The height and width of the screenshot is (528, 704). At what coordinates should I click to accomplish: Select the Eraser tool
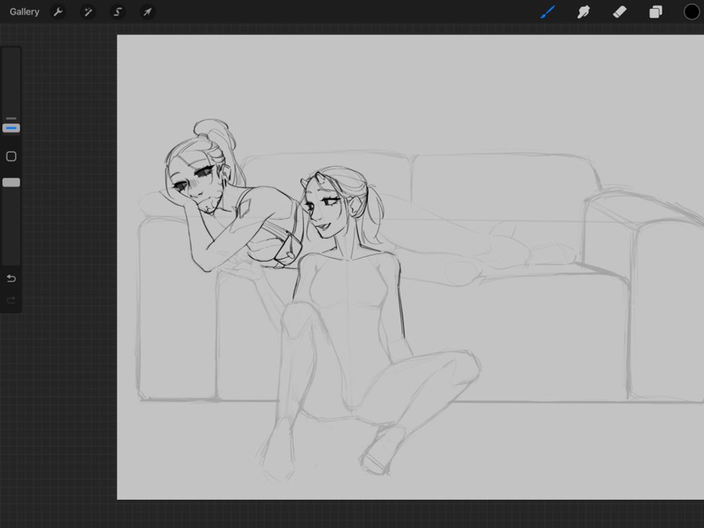coord(620,12)
